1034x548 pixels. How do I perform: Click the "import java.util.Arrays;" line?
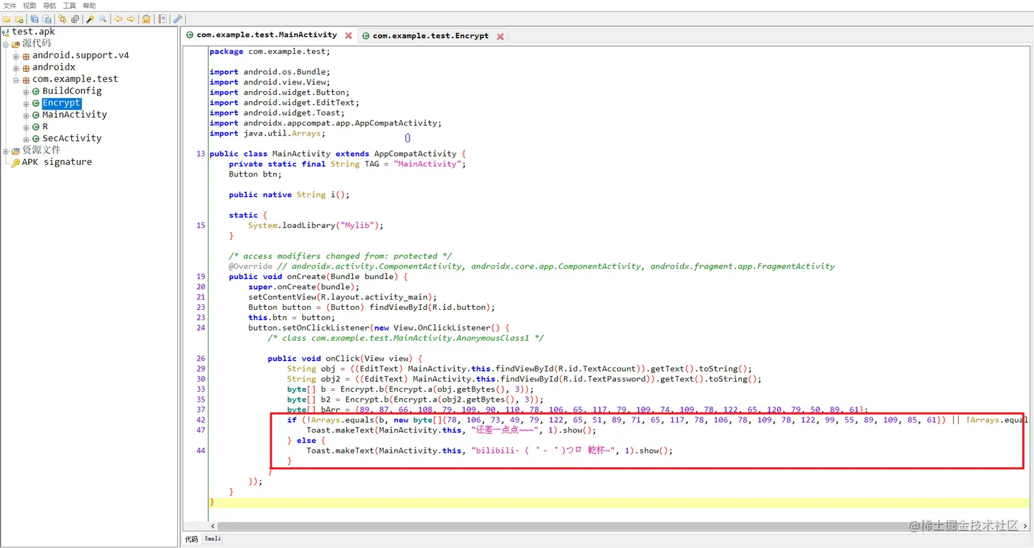click(267, 133)
